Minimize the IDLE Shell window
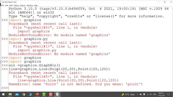This screenshot has width=173, height=97. [x=159, y=2]
